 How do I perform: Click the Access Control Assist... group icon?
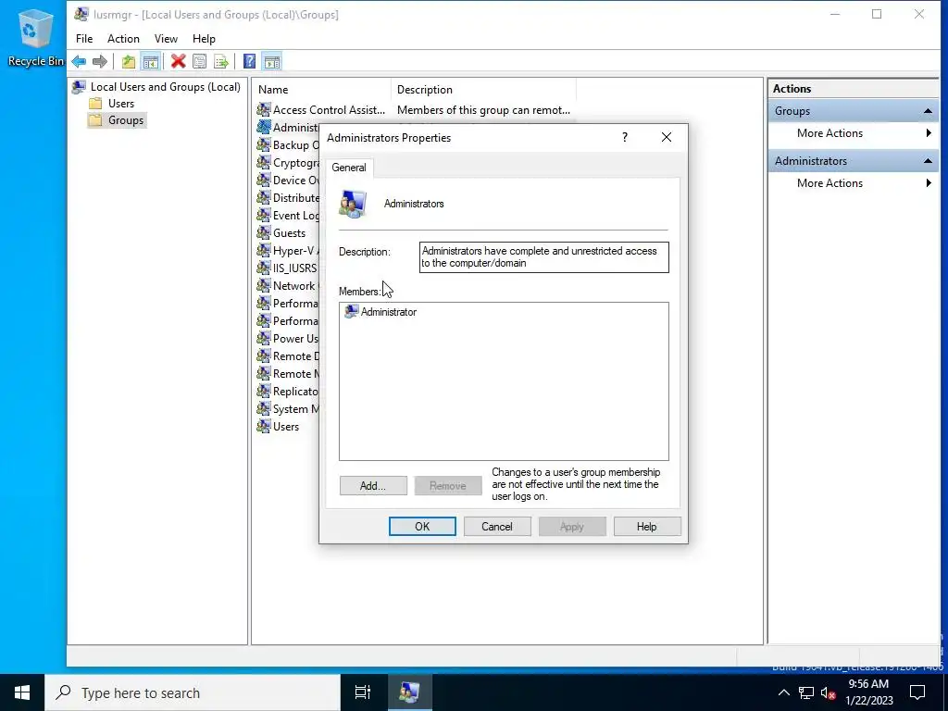click(x=264, y=109)
